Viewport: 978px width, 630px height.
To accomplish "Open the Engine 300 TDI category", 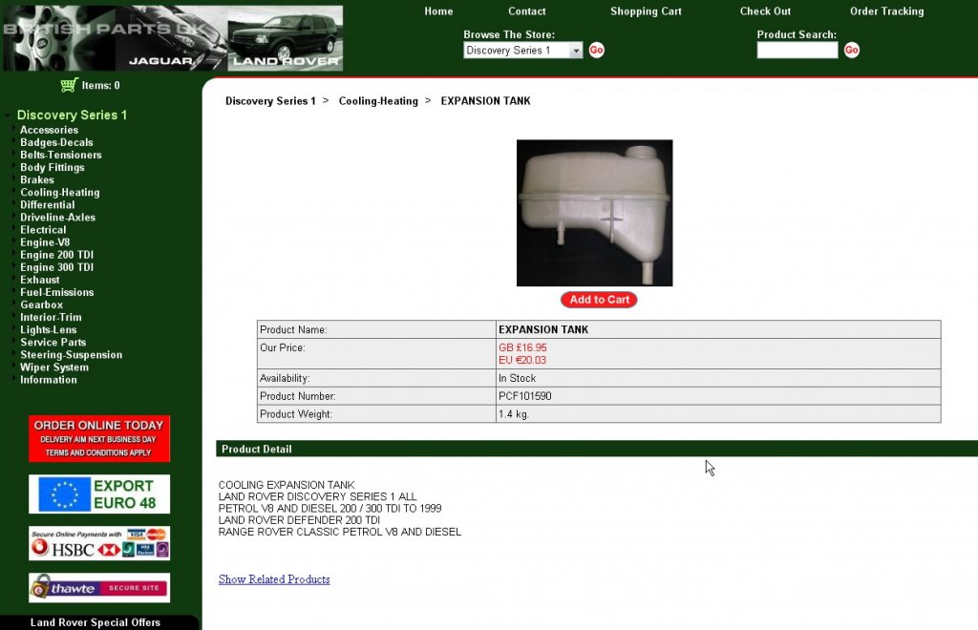I will [x=56, y=266].
